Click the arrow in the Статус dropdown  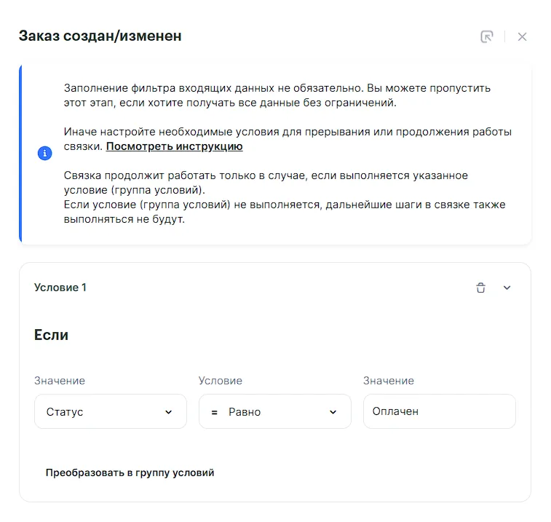(x=169, y=412)
